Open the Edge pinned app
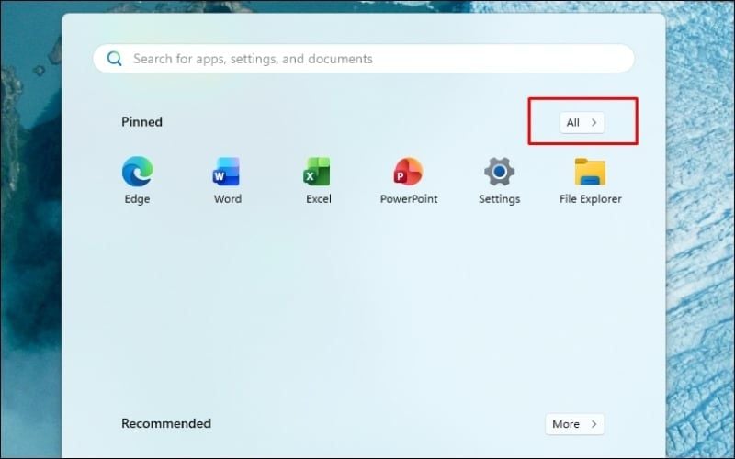Image resolution: width=735 pixels, height=459 pixels. (x=137, y=180)
